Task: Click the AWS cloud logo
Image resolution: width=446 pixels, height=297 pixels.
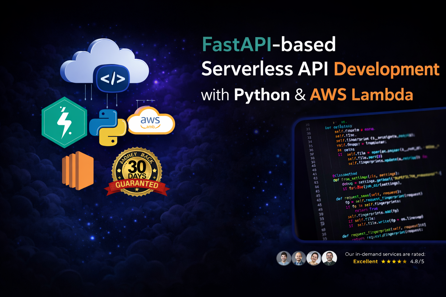Action: click(151, 122)
